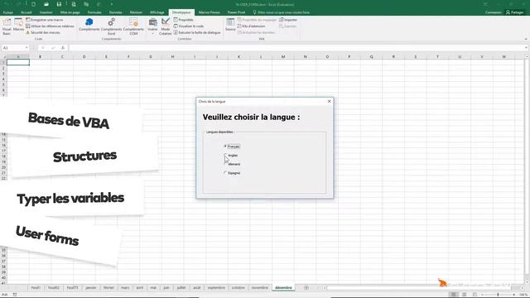Image resolution: width=530 pixels, height=298 pixels.
Task: Select the Espagnol radio option
Action: tap(232, 173)
